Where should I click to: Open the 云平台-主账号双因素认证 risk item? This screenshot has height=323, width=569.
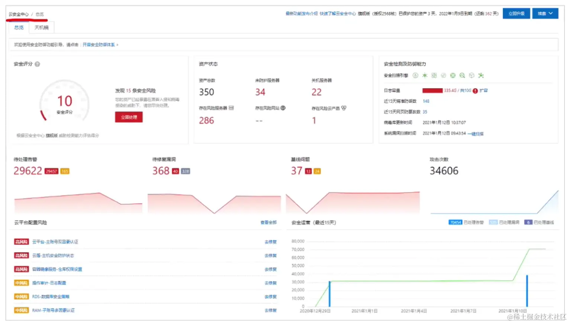pyautogui.click(x=55, y=242)
